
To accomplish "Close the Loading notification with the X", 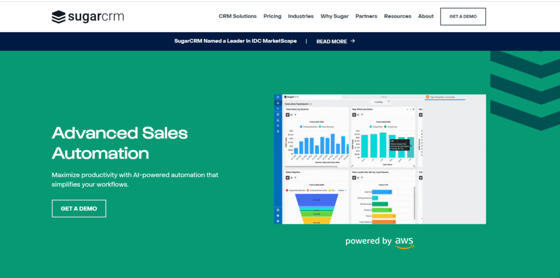I will click(x=388, y=102).
